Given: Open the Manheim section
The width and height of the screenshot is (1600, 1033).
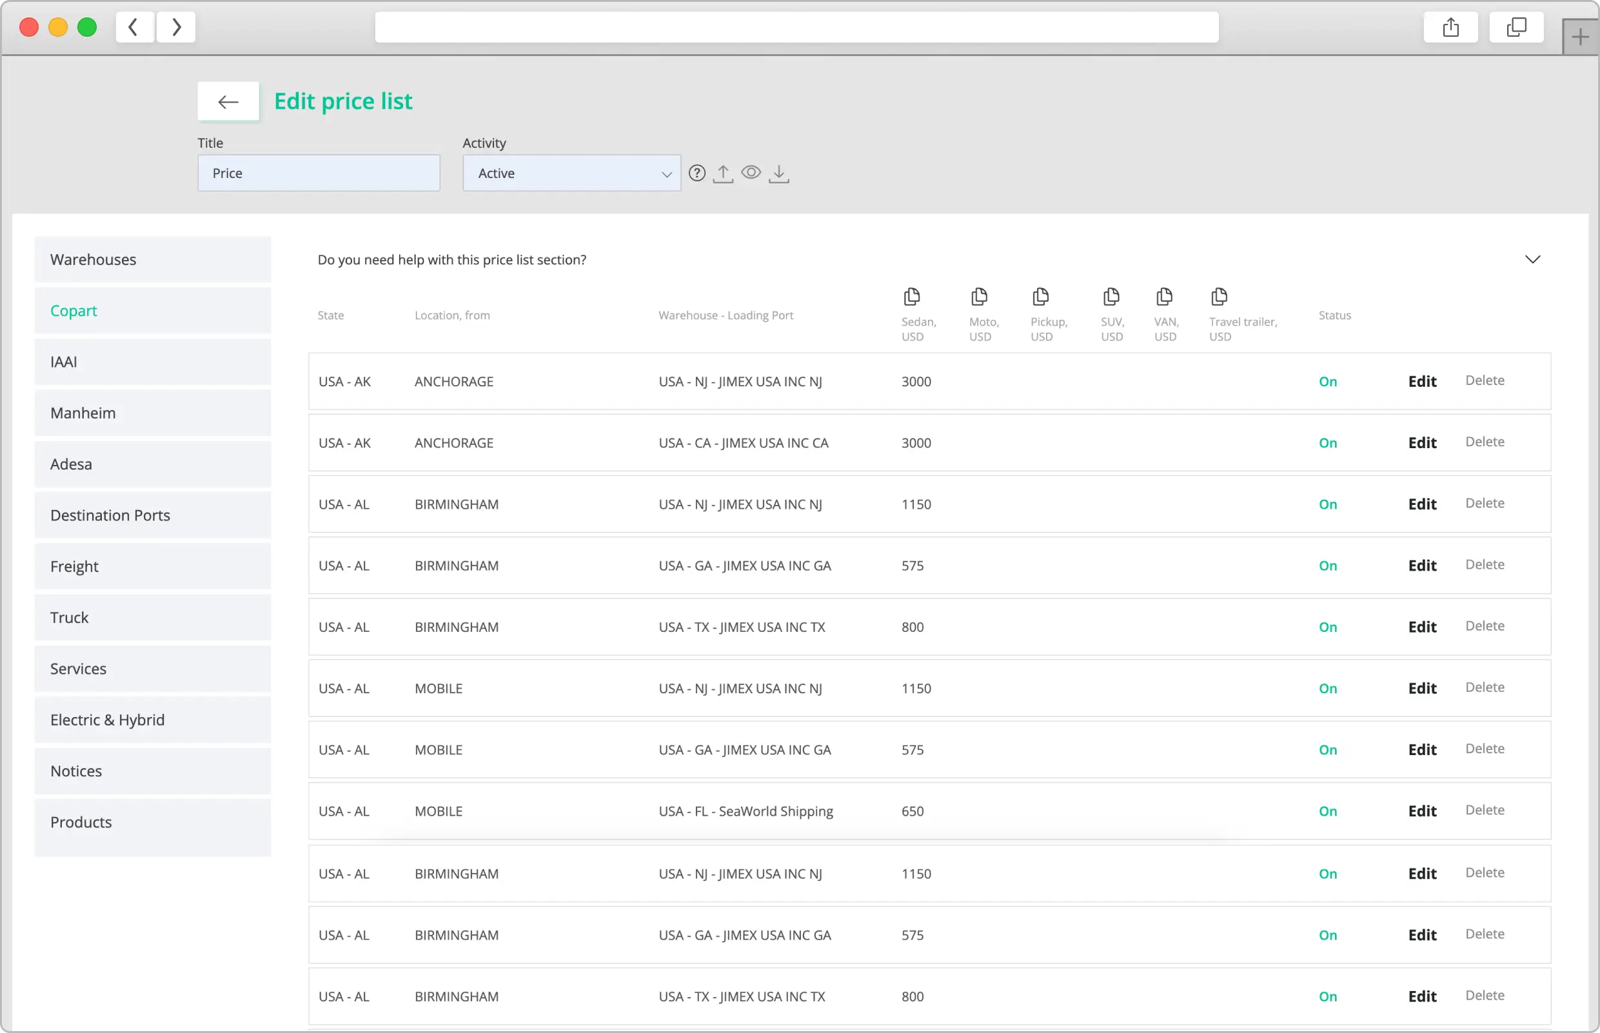Looking at the screenshot, I should 153,413.
